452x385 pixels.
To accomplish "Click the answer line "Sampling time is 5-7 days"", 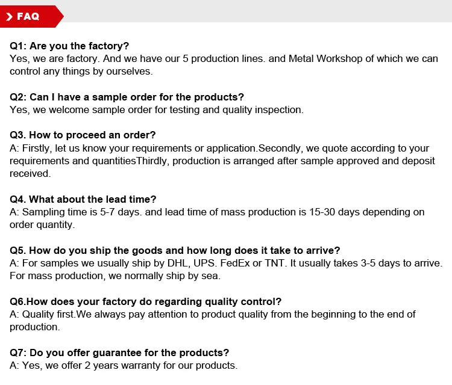I will [x=217, y=212].
